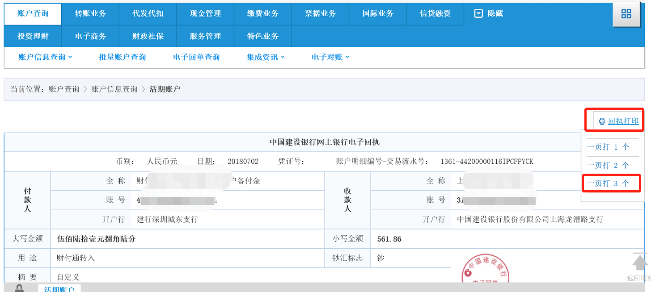
Task: Switch to the 财政社保 tab
Action: point(148,36)
